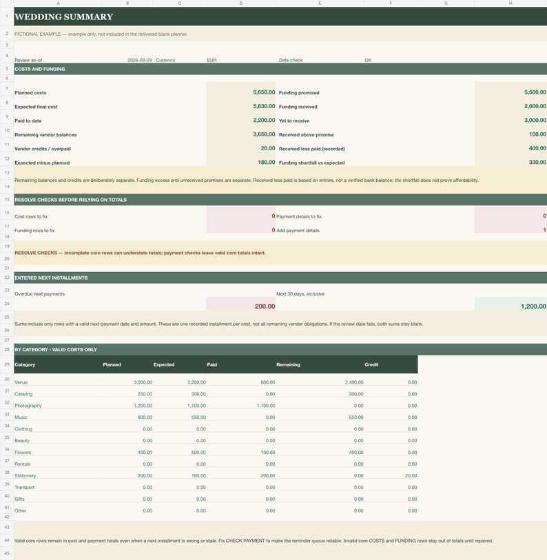Viewport: 547px width, 560px height.
Task: Click the Catering category label
Action: 23,394
